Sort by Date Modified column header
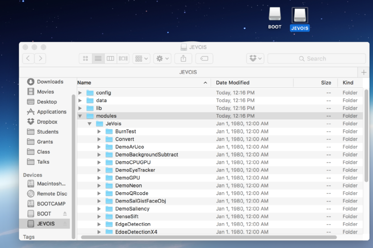This screenshot has height=248, width=373. tap(252, 83)
